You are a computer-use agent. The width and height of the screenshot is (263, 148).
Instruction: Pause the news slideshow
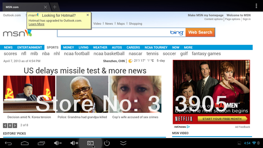[10, 125]
